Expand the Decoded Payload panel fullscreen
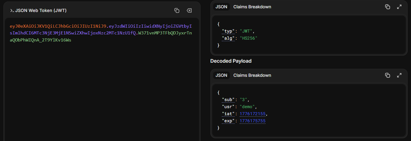This screenshot has height=141, width=411. pyautogui.click(x=399, y=75)
